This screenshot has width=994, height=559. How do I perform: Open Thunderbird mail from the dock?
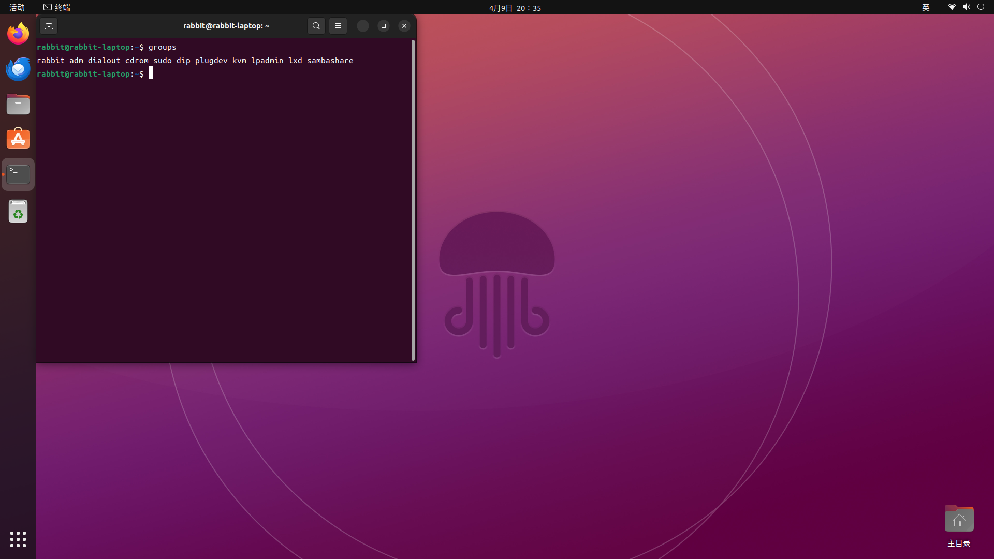point(18,69)
